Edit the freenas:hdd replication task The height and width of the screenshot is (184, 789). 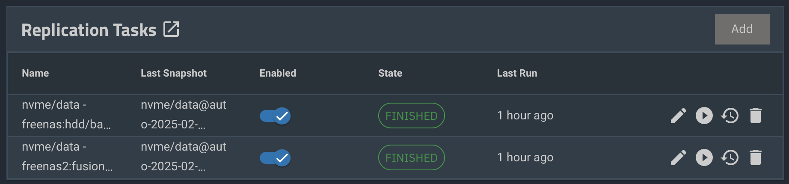pos(679,116)
